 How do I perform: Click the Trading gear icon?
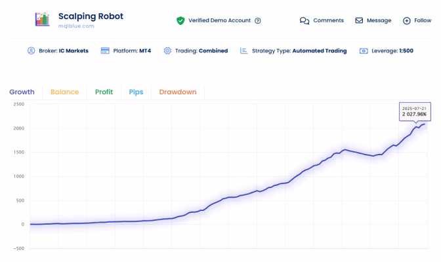[167, 51]
